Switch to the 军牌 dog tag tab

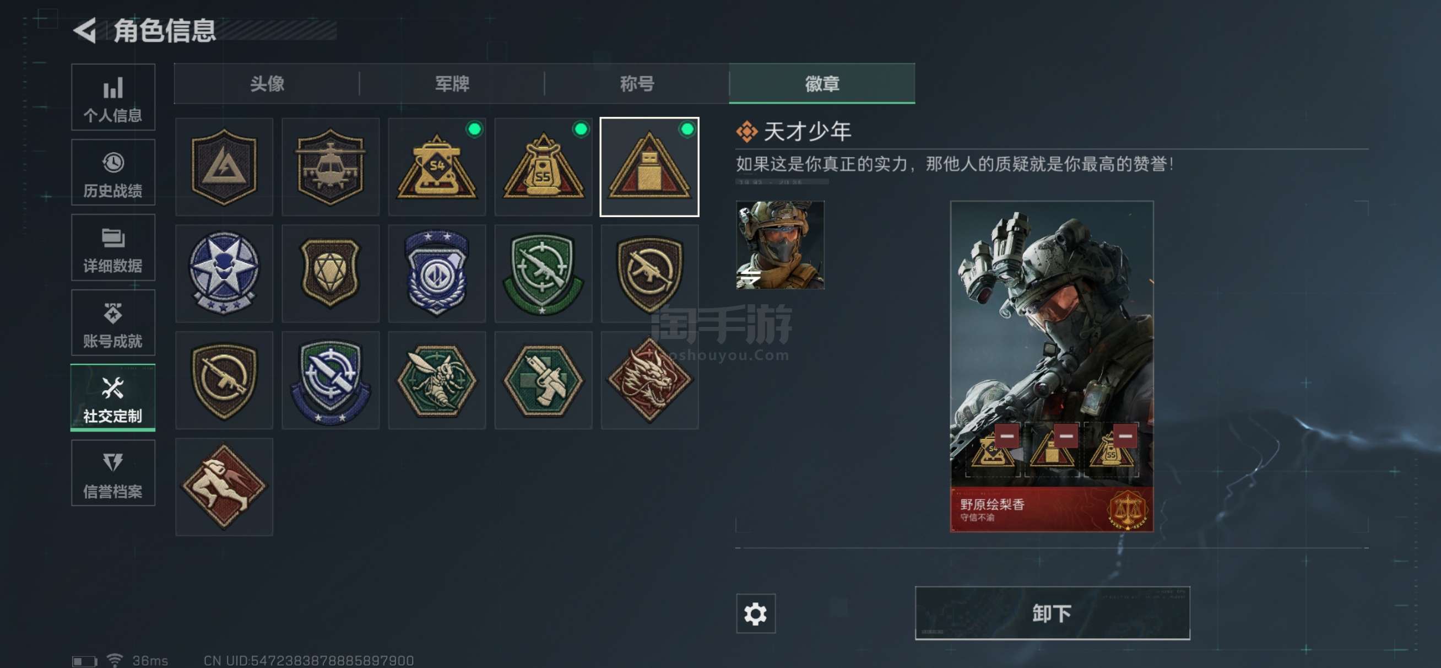(452, 84)
